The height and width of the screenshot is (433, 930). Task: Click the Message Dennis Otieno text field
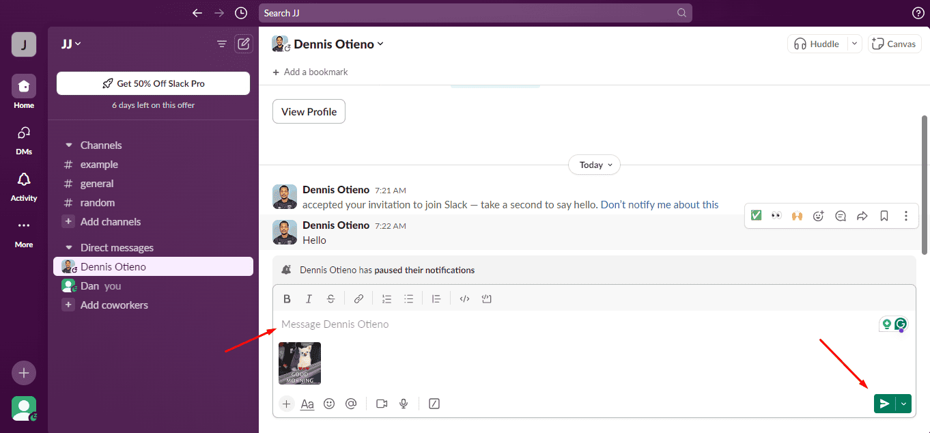point(577,324)
